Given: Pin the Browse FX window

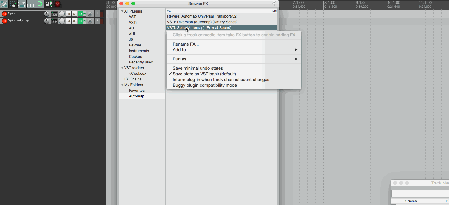Looking at the screenshot, I should pos(274,4).
